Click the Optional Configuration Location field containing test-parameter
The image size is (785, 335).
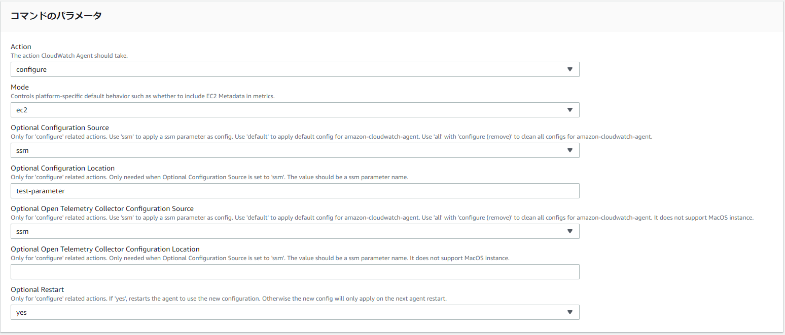[295, 191]
